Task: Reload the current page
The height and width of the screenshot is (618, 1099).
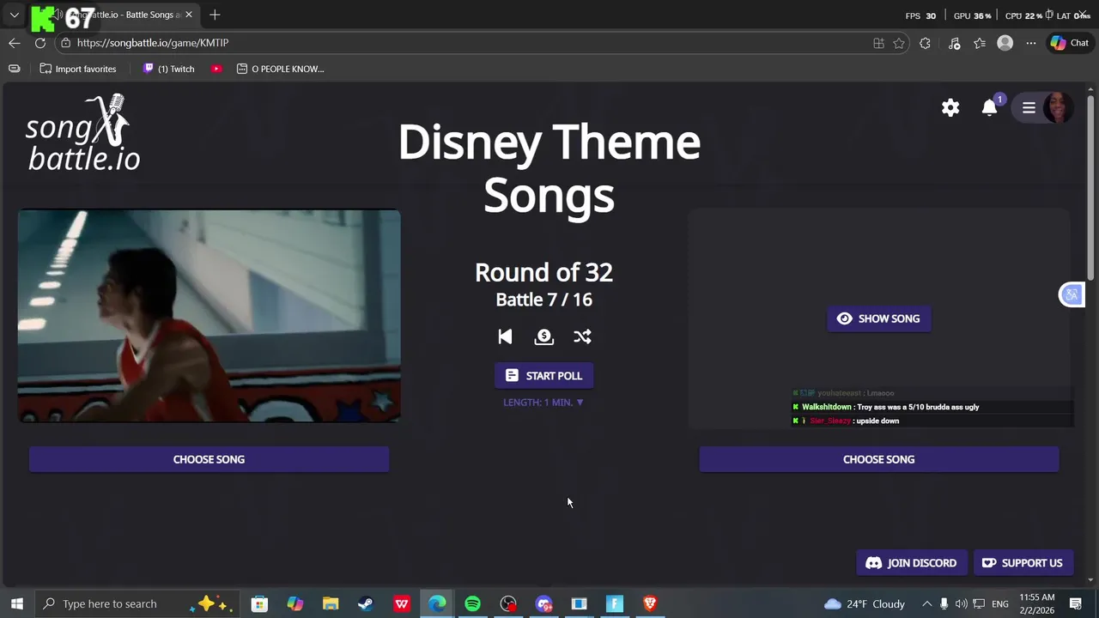Action: (40, 43)
